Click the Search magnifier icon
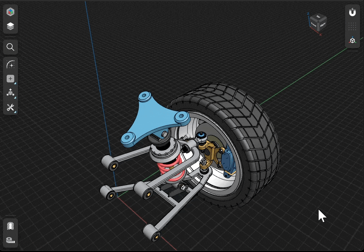This screenshot has height=252, width=364. tap(10, 47)
